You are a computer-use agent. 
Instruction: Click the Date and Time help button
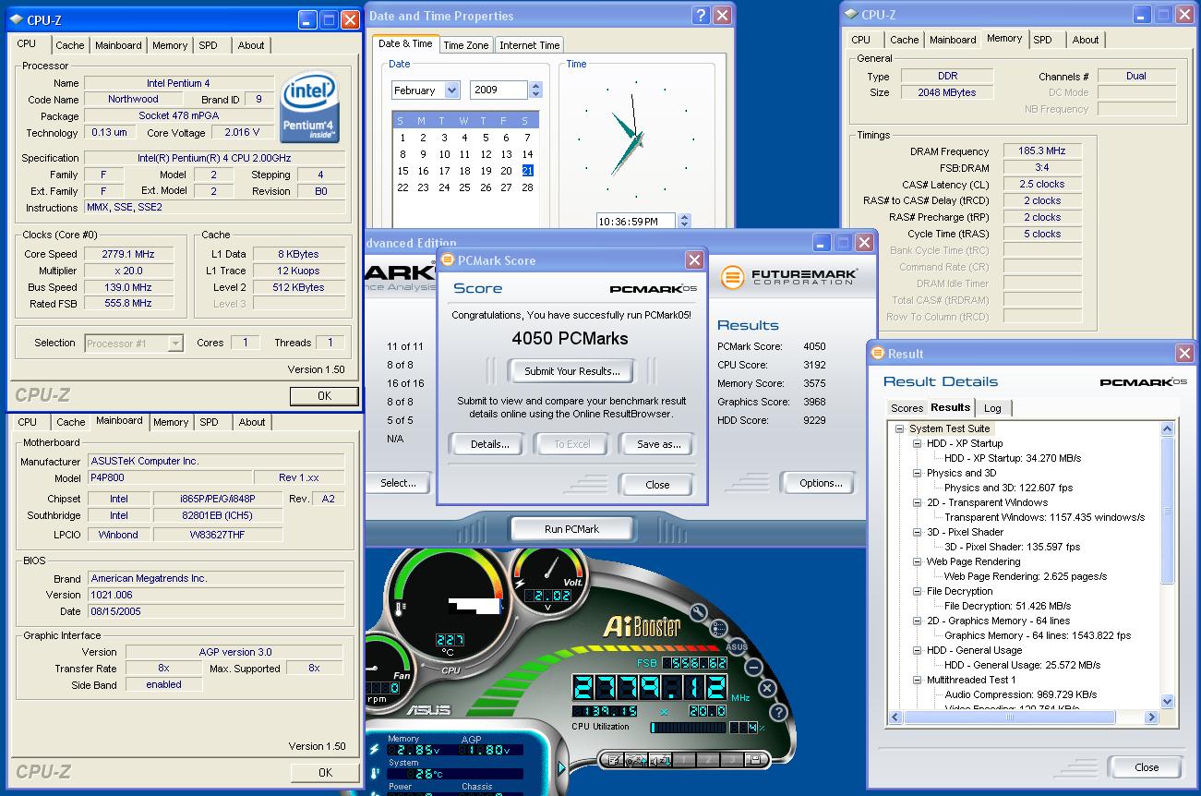tap(701, 15)
